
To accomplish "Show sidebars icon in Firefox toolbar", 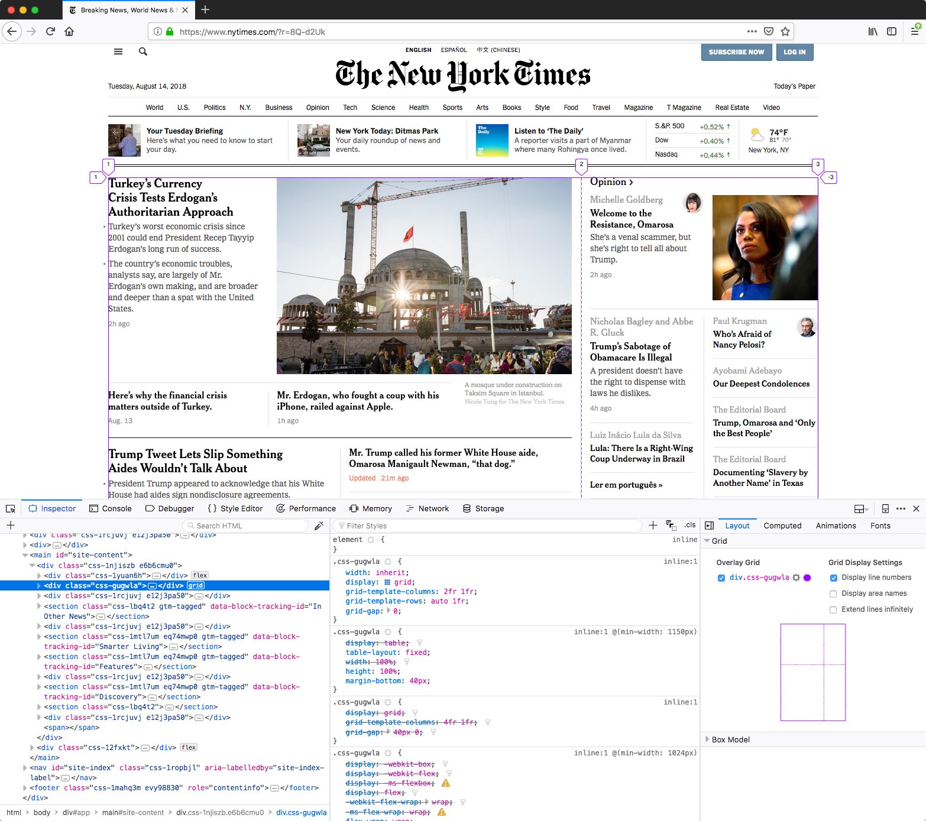I will click(892, 31).
